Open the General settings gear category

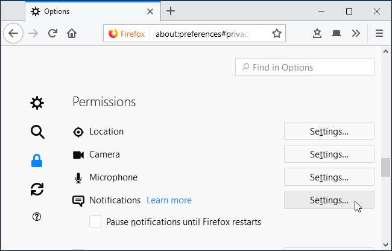pos(37,103)
